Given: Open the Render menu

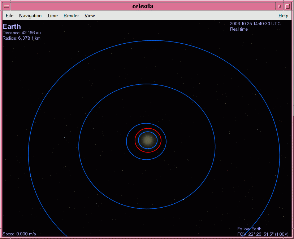Looking at the screenshot, I should (x=71, y=16).
